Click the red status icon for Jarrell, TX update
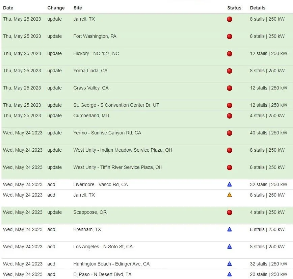Viewport: 293px width, 279px height. pos(230,19)
